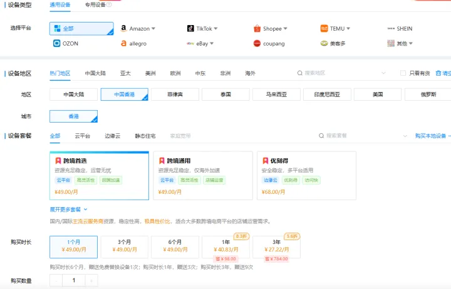This screenshot has height=289, width=451.
Task: Open the 热门地区 tab
Action: tap(60, 73)
